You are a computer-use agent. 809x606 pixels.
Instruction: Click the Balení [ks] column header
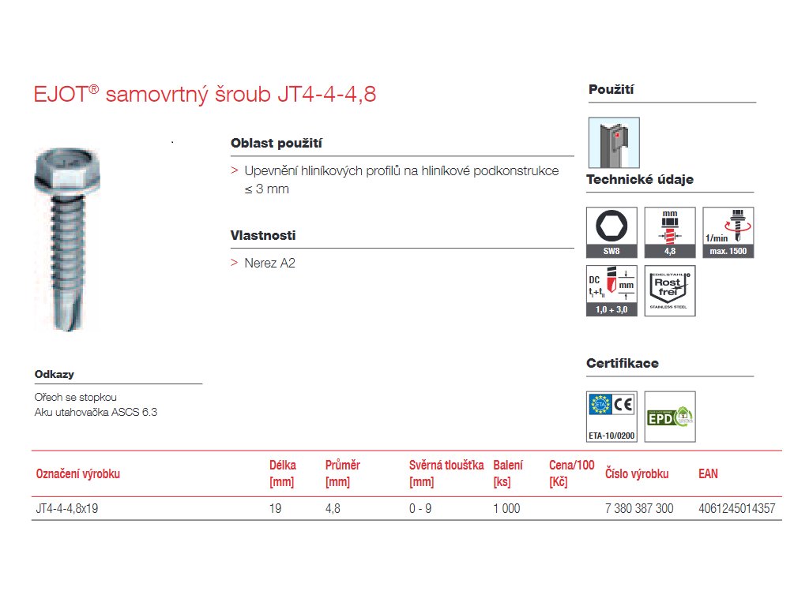508,473
